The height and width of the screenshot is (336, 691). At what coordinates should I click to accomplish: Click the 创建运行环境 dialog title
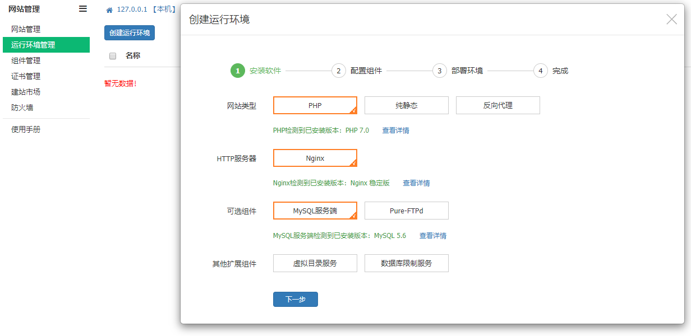click(219, 20)
